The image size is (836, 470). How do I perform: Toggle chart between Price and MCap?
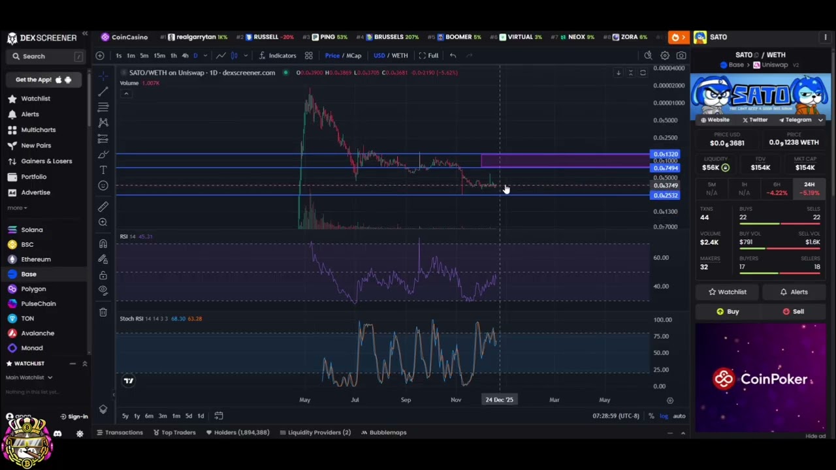343,55
